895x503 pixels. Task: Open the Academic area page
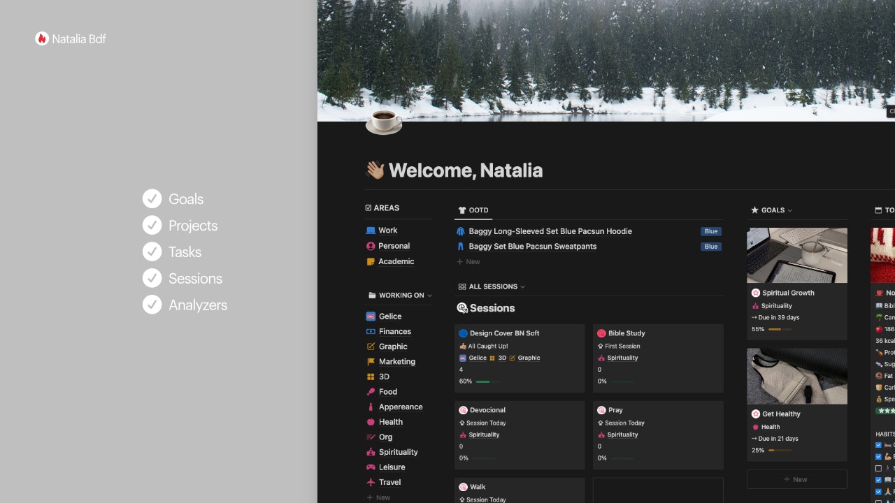(x=396, y=261)
